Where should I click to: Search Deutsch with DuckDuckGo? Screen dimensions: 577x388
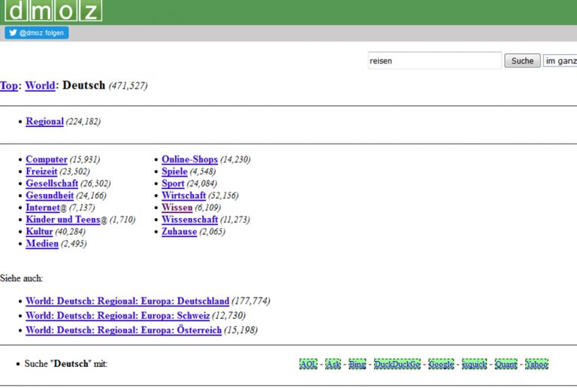point(397,364)
